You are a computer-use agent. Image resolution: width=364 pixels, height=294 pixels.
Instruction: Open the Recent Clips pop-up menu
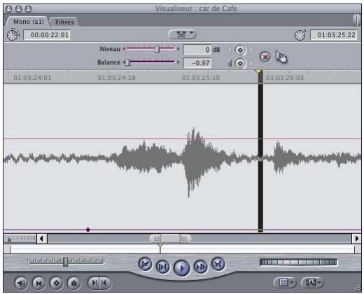285,283
